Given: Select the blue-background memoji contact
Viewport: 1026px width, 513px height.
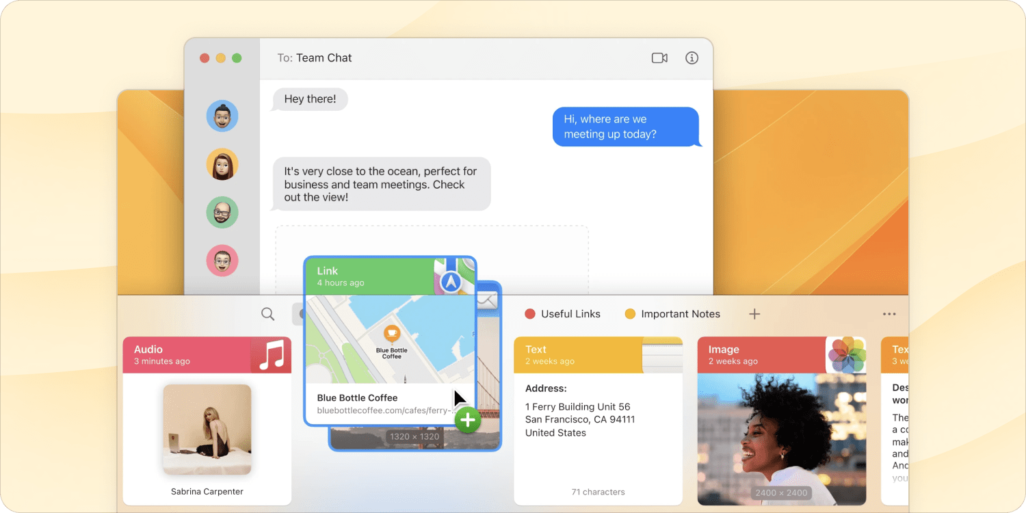Looking at the screenshot, I should point(222,116).
